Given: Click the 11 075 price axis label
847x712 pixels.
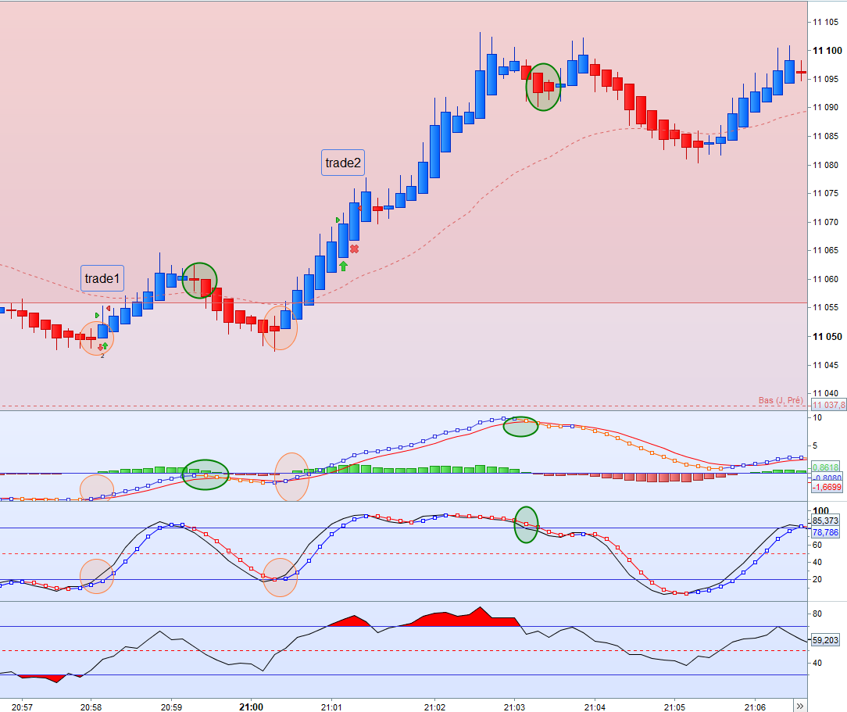Looking at the screenshot, I should (826, 193).
